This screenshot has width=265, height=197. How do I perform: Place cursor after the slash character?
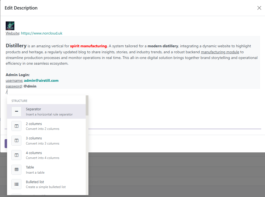[x=7, y=92]
